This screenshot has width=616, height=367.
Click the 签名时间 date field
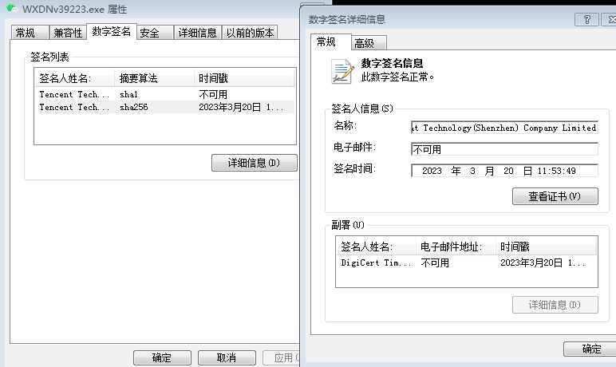(503, 170)
